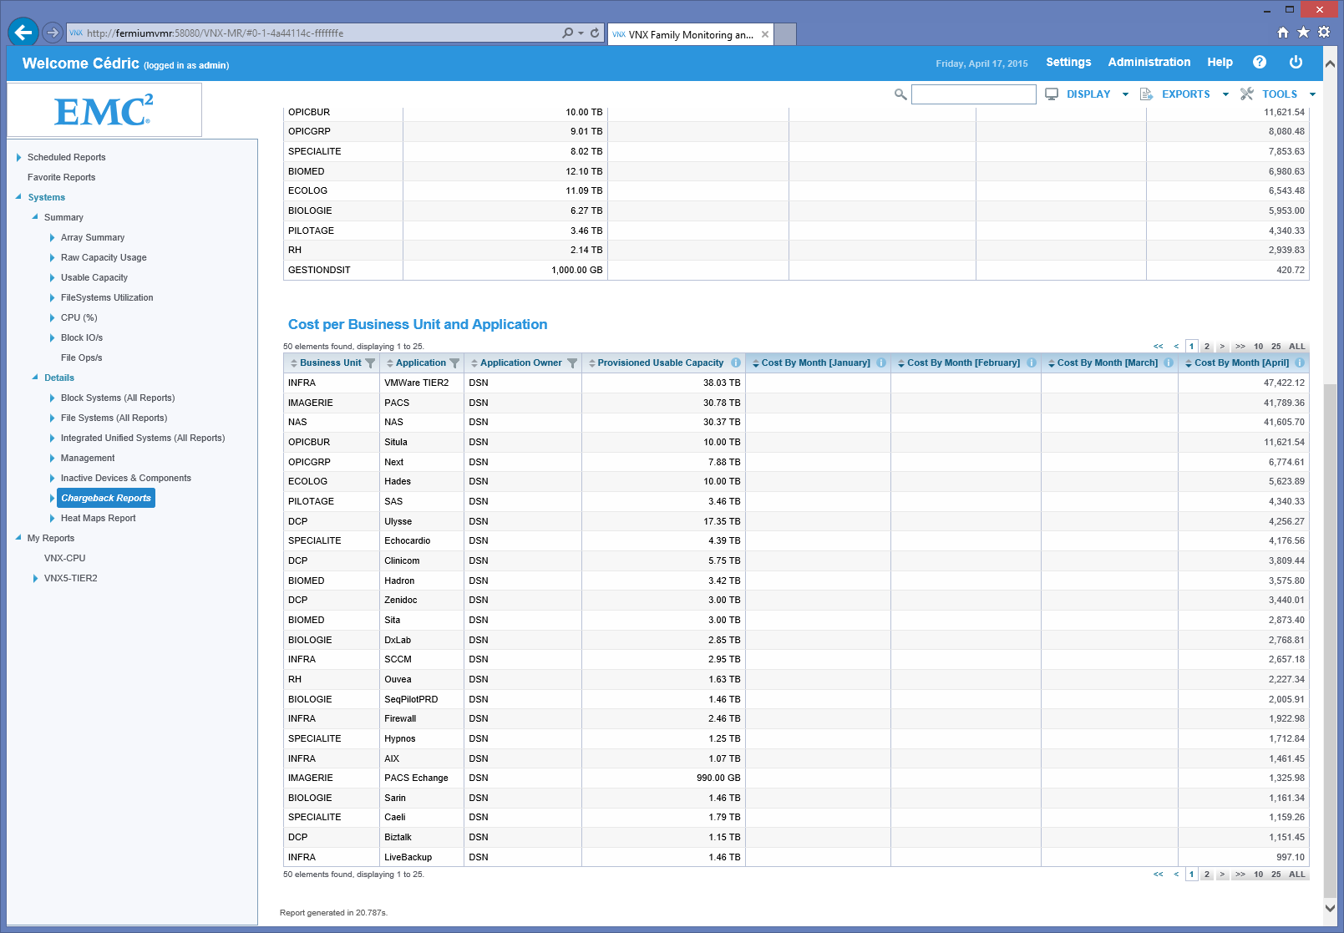Open the DISPLAY dropdown menu
The height and width of the screenshot is (933, 1344).
(1088, 94)
